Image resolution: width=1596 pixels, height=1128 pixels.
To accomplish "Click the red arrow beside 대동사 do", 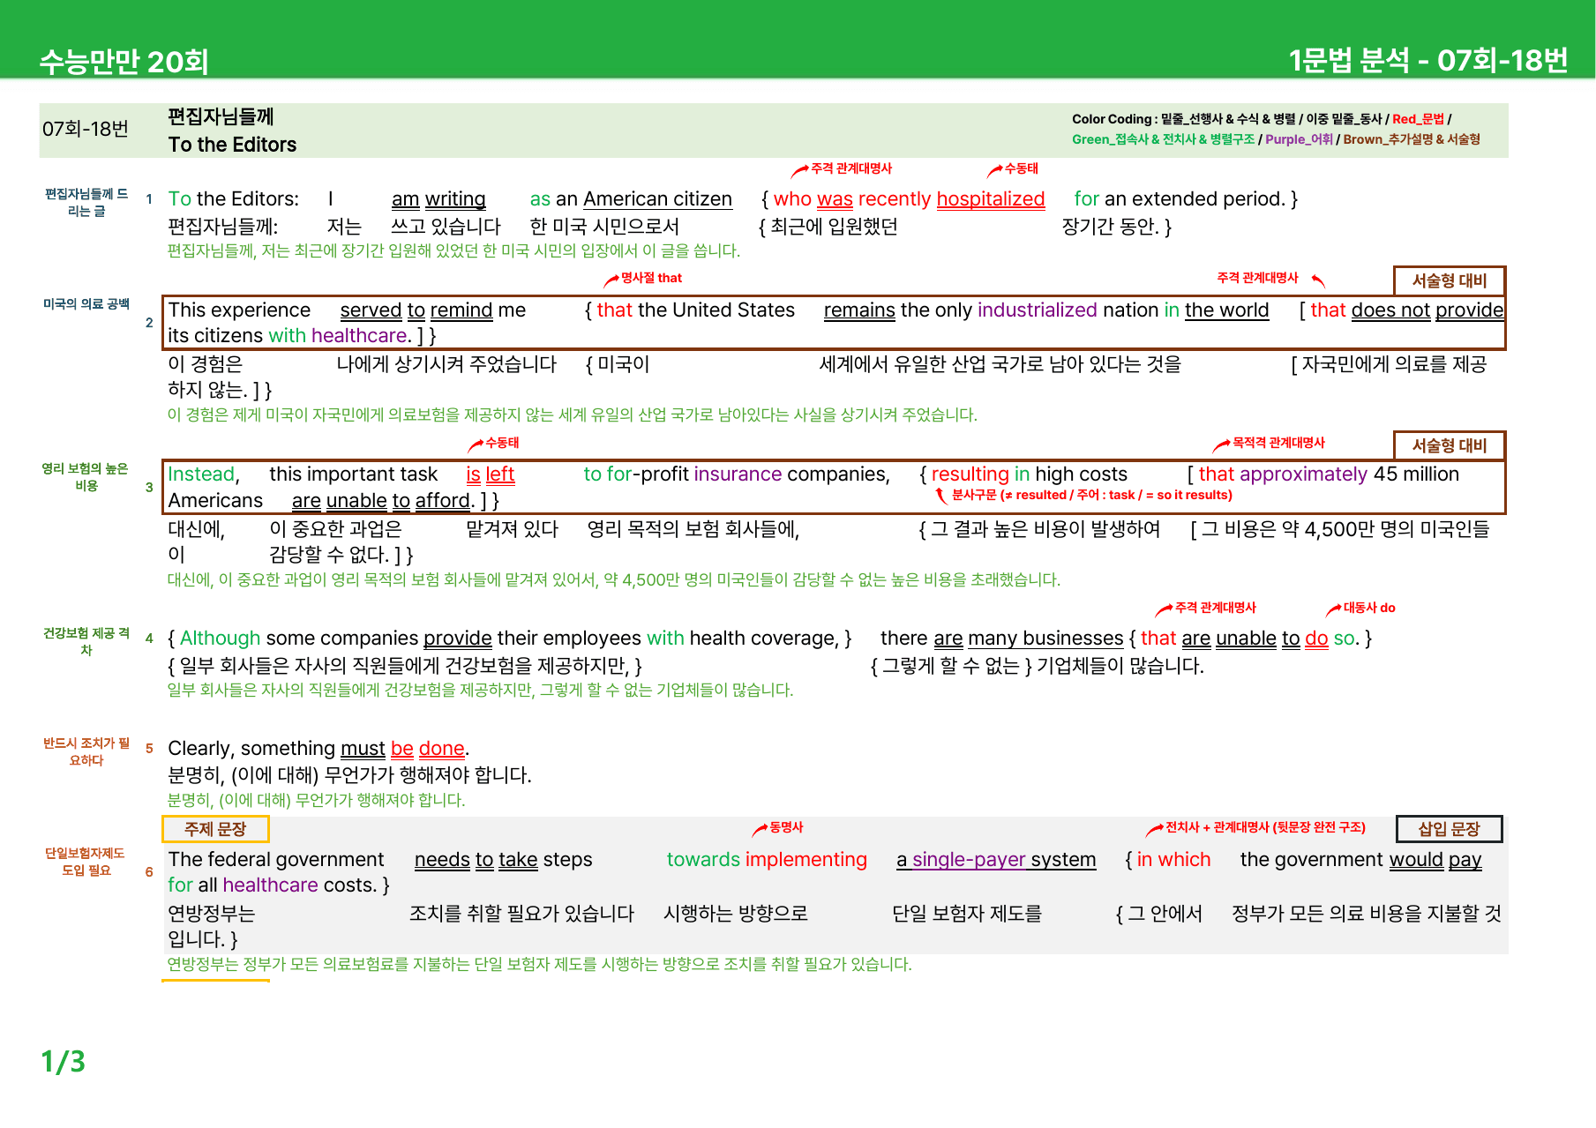I will click(x=1334, y=610).
